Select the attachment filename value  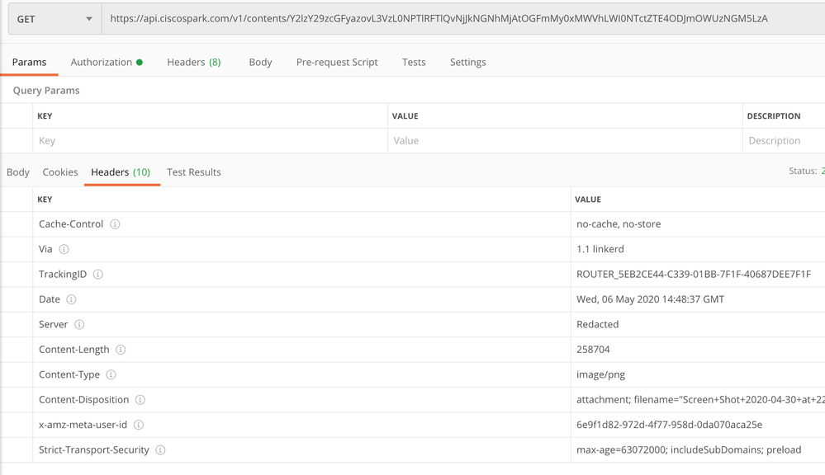click(x=700, y=400)
